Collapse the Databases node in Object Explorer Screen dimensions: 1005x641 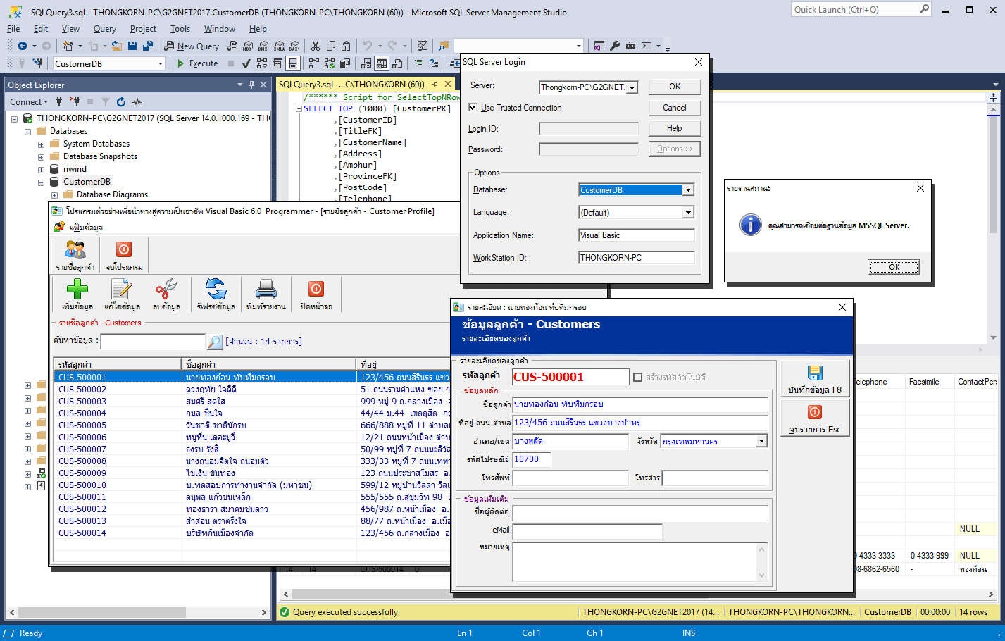pyautogui.click(x=27, y=132)
